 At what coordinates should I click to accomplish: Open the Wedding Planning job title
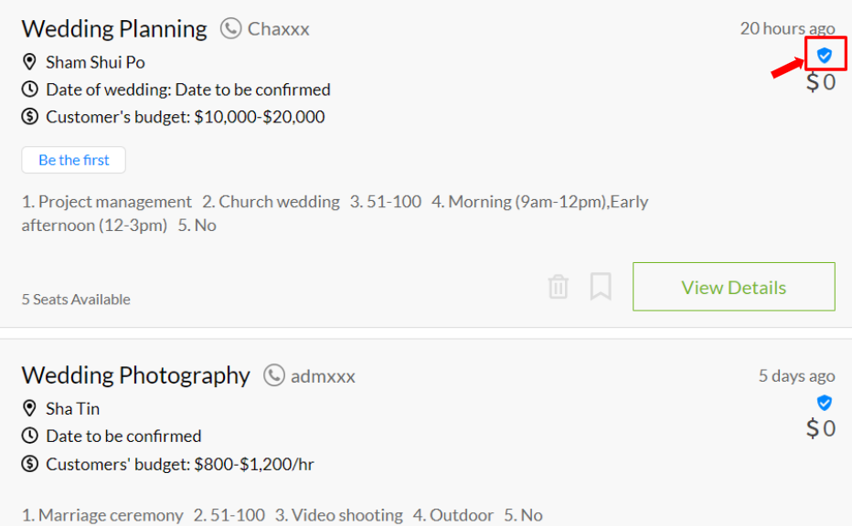click(114, 29)
